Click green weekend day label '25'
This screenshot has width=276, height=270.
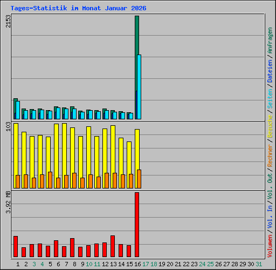coord(210,264)
